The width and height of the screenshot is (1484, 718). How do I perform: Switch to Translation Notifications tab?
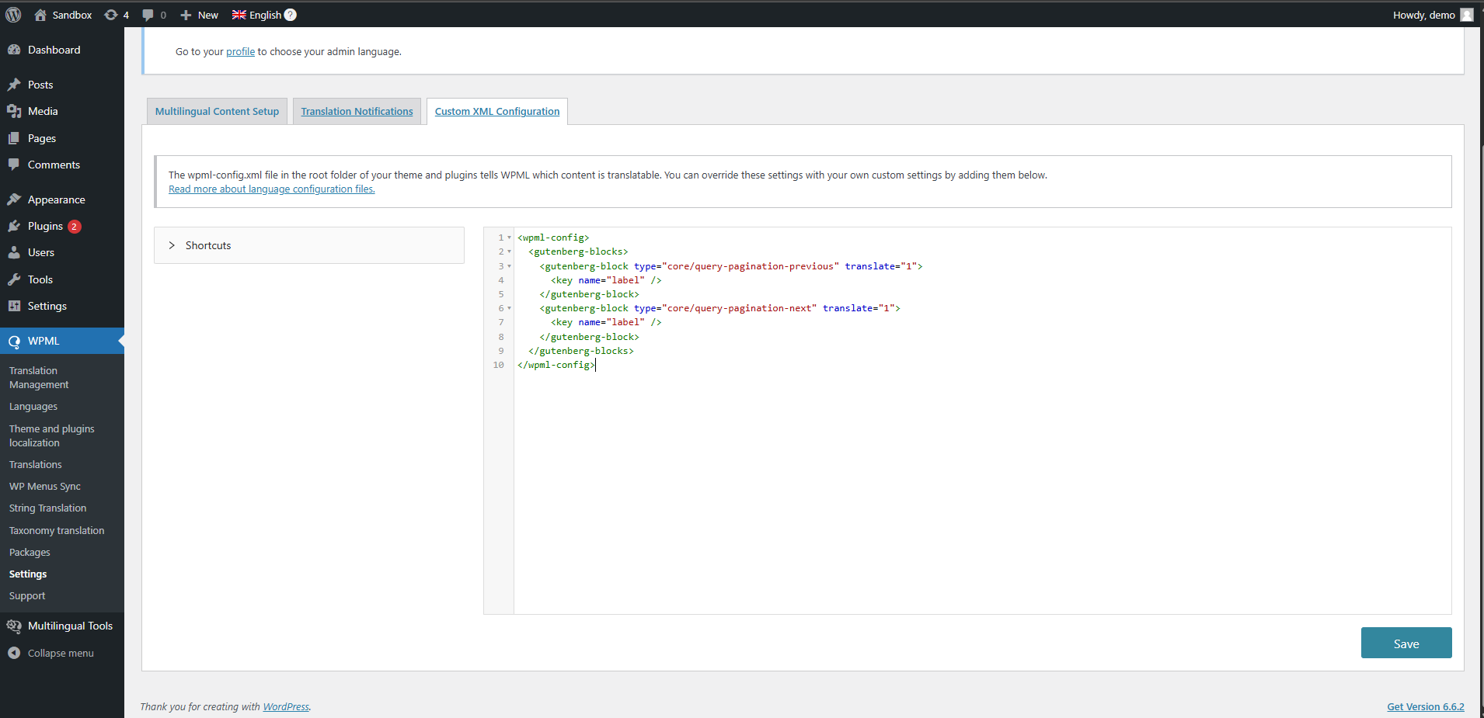click(x=357, y=111)
